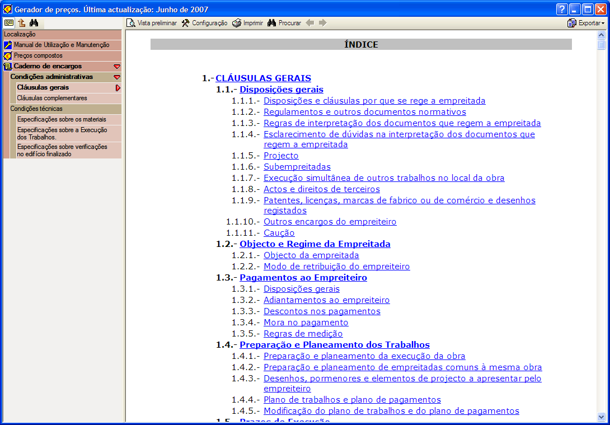
Task: Select Cláusulas gerais in sidebar
Action: [69, 87]
